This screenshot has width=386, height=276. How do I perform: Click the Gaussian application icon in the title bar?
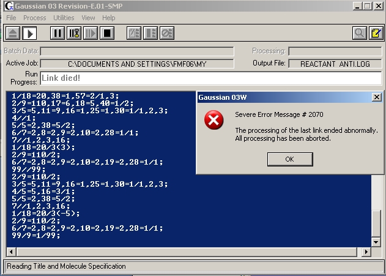click(9, 6)
